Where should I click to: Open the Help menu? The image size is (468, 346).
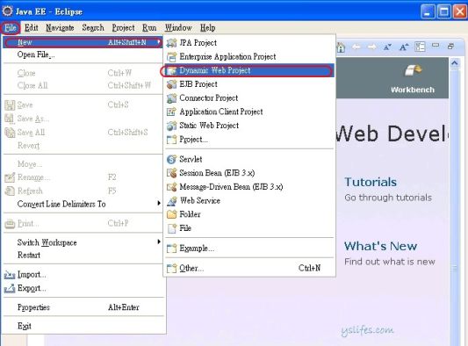click(208, 28)
